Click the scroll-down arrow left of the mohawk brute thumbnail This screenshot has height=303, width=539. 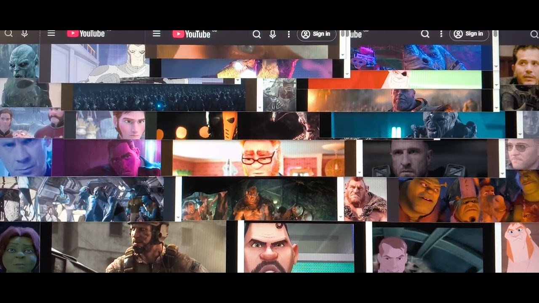340,218
